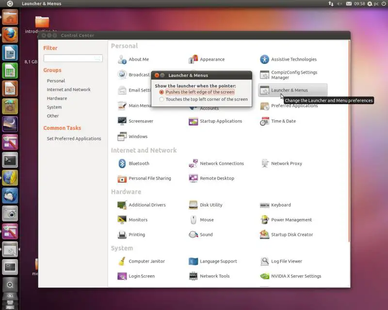Viewport: 388px width, 310px height.
Task: Jump to Internet and Network group
Action: [69, 90]
